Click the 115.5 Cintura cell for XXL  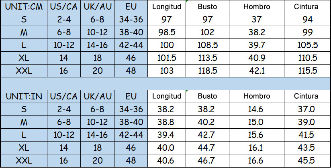[x=307, y=71]
